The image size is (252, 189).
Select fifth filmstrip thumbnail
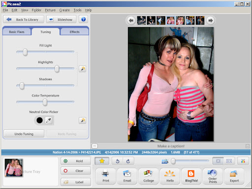click(x=181, y=21)
